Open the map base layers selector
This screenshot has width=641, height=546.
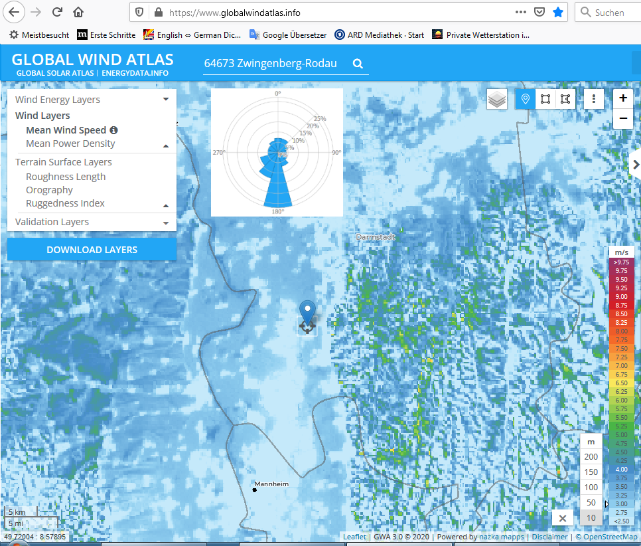pos(496,99)
